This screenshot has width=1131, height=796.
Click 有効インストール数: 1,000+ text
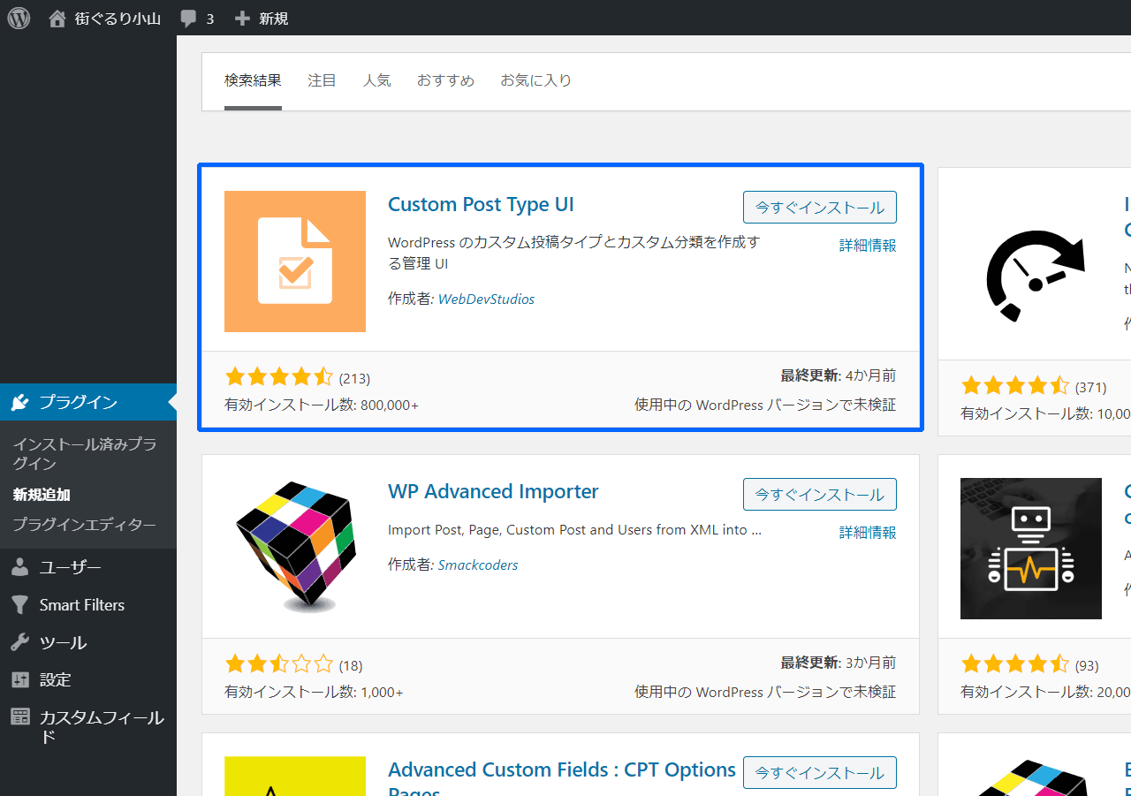click(x=314, y=693)
